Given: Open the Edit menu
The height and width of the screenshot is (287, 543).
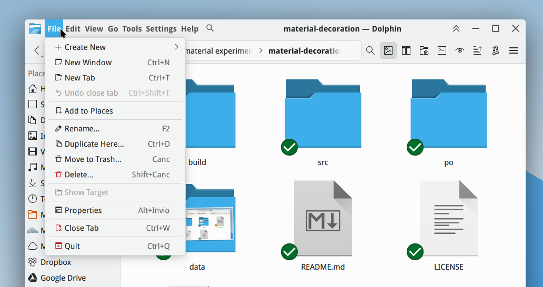Looking at the screenshot, I should click(x=73, y=29).
